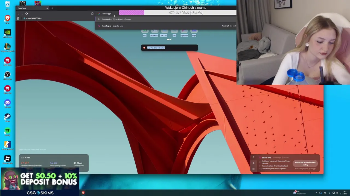The height and width of the screenshot is (196, 350).
Task: Click the crossed-out cloud tray icon
Action: coord(325,193)
